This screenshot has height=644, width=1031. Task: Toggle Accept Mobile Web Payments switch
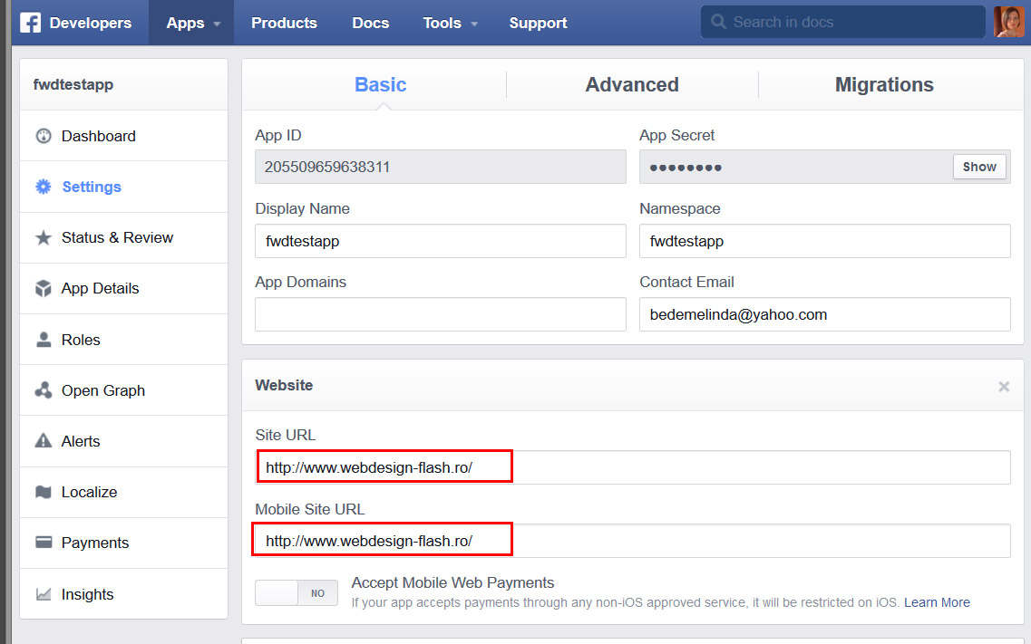297,593
